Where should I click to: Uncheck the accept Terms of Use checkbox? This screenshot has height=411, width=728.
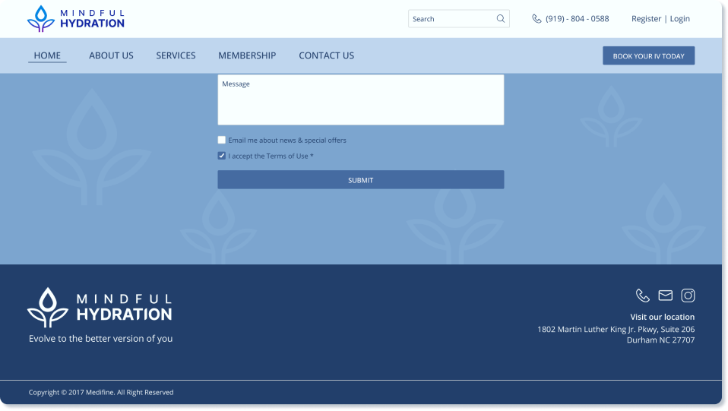[221, 156]
